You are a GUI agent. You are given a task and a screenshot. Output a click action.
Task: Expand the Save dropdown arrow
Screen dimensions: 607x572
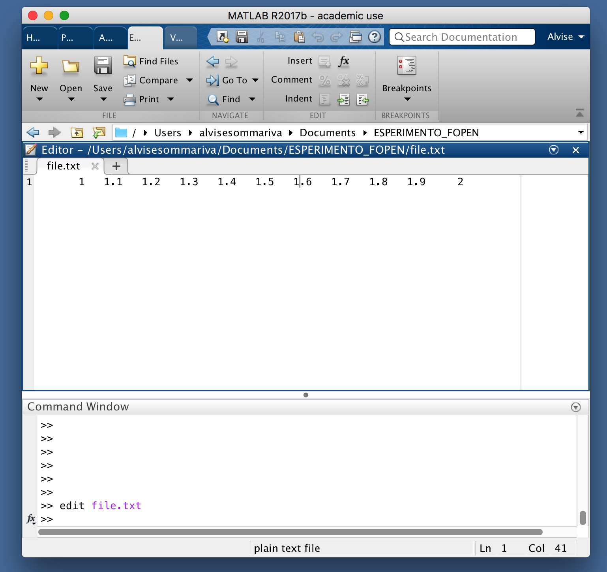[103, 99]
